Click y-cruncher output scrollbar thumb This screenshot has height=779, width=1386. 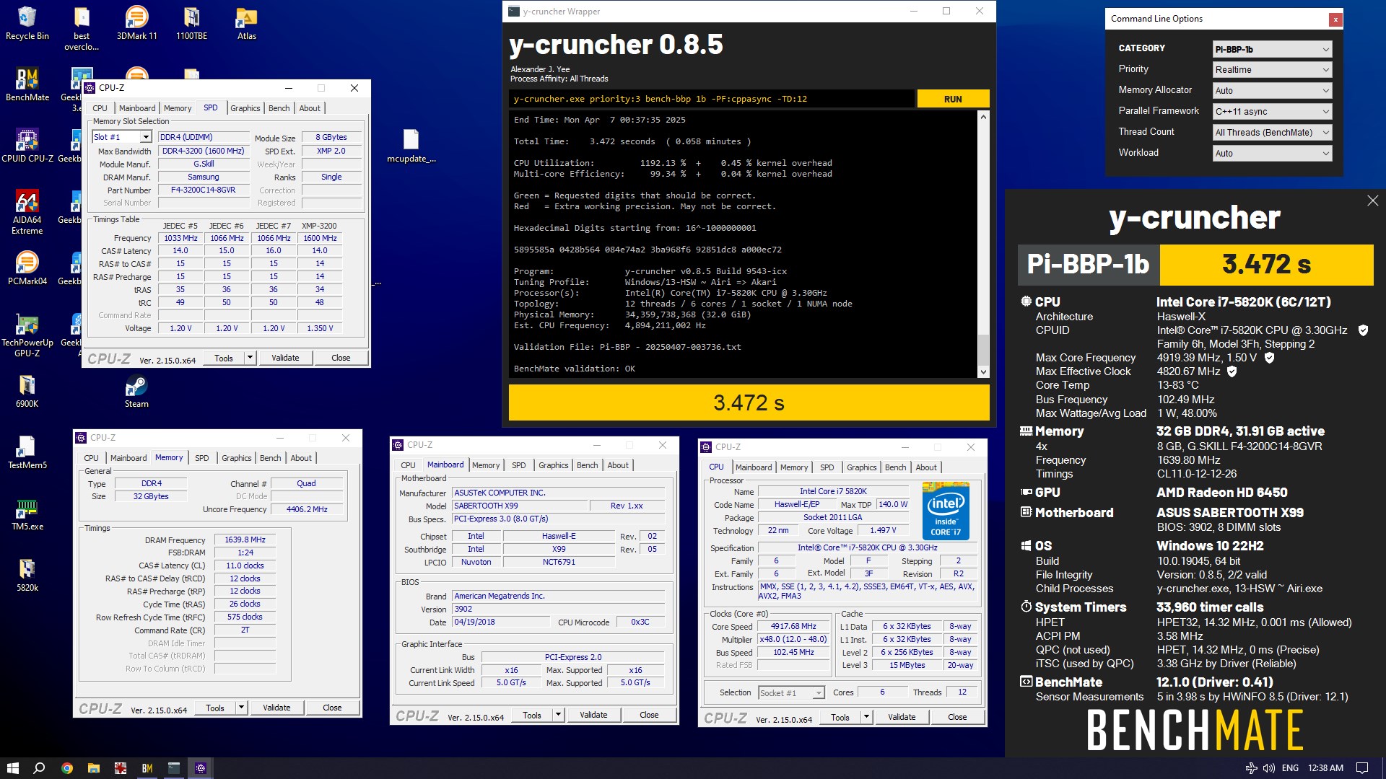[x=983, y=350]
